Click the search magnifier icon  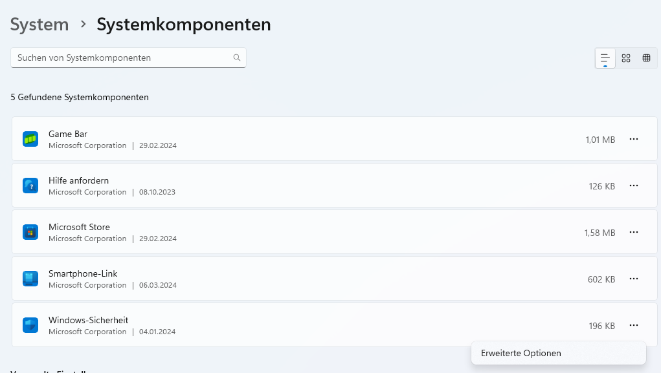[237, 58]
